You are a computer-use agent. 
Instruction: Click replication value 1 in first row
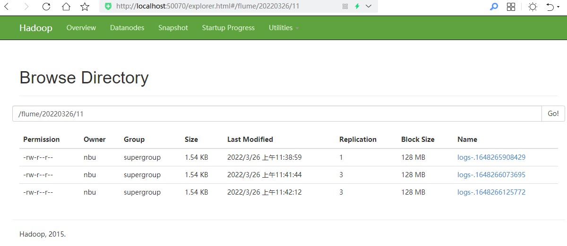coord(341,157)
